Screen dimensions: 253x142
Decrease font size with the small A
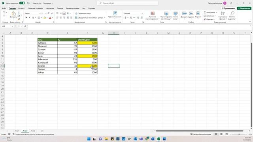(x=52, y=13)
